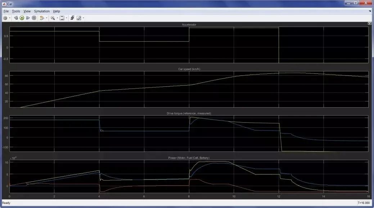Click the Highlight Simulink block icon
The width and height of the screenshot is (374, 208).
click(42, 18)
